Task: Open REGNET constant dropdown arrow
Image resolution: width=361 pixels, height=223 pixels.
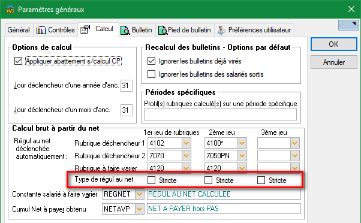Action: [x=140, y=194]
